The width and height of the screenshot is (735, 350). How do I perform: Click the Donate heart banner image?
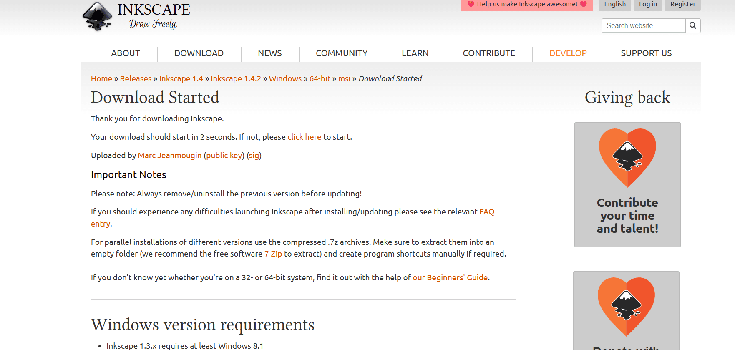(626, 311)
